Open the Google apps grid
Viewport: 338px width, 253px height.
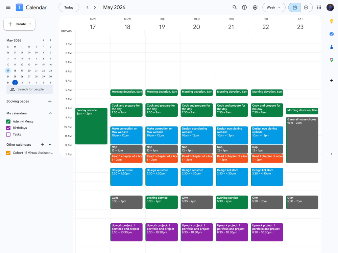319,7
